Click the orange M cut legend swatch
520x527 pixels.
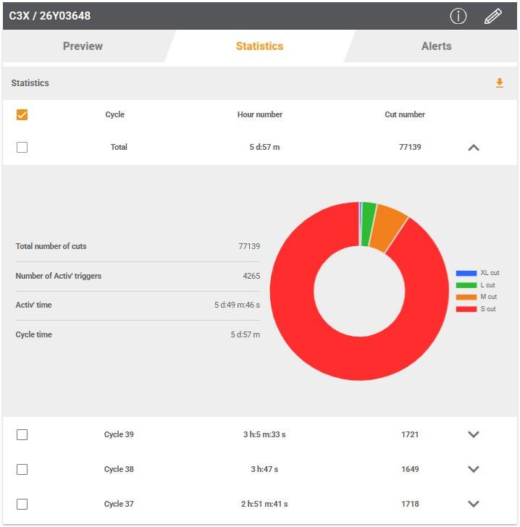click(466, 297)
